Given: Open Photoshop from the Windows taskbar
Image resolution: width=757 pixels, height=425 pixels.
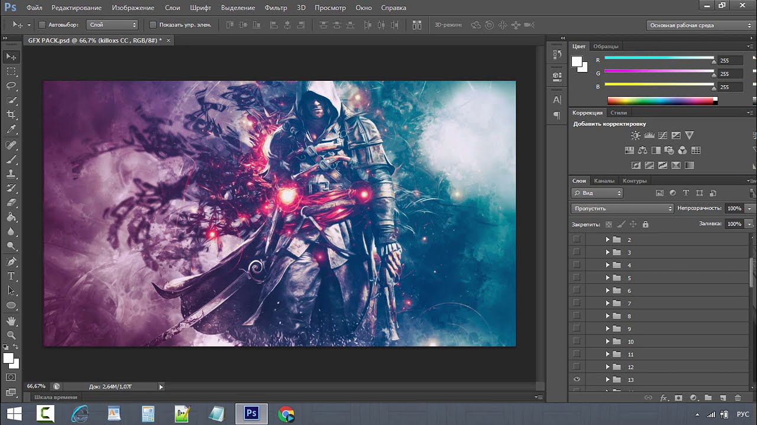Looking at the screenshot, I should [x=251, y=414].
